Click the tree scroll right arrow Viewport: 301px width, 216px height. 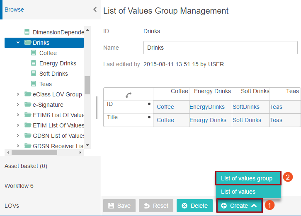click(80, 153)
